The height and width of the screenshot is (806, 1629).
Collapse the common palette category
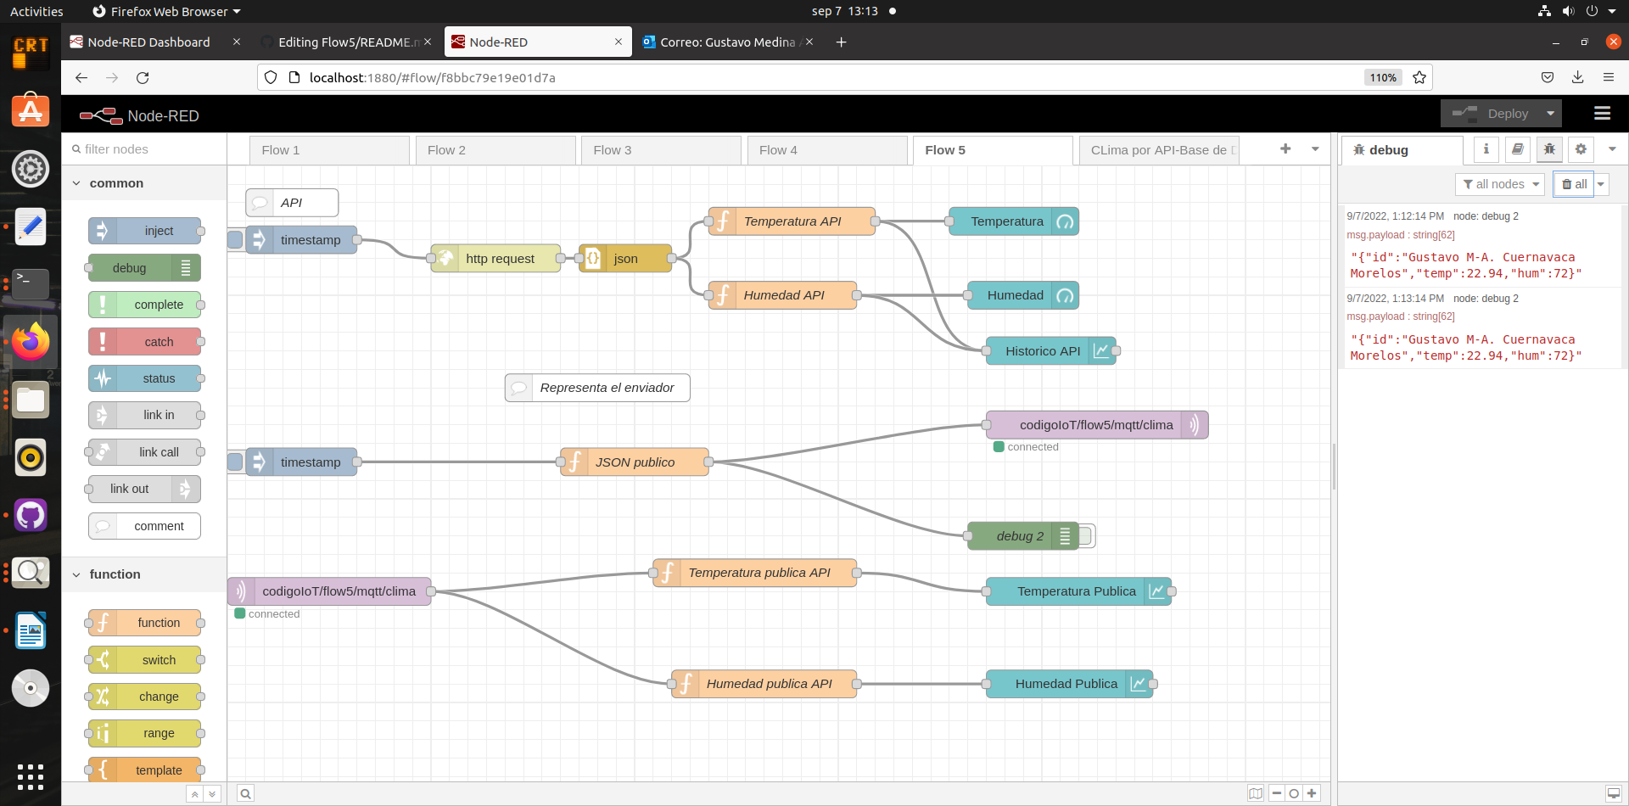143,183
